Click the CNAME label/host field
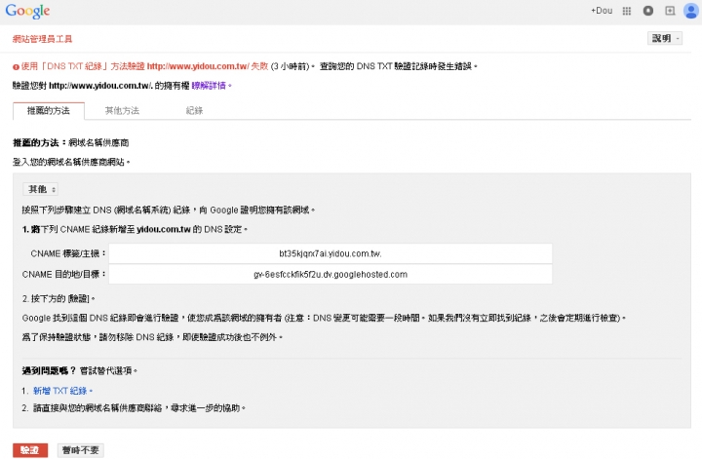Image resolution: width=702 pixels, height=459 pixels. point(331,253)
